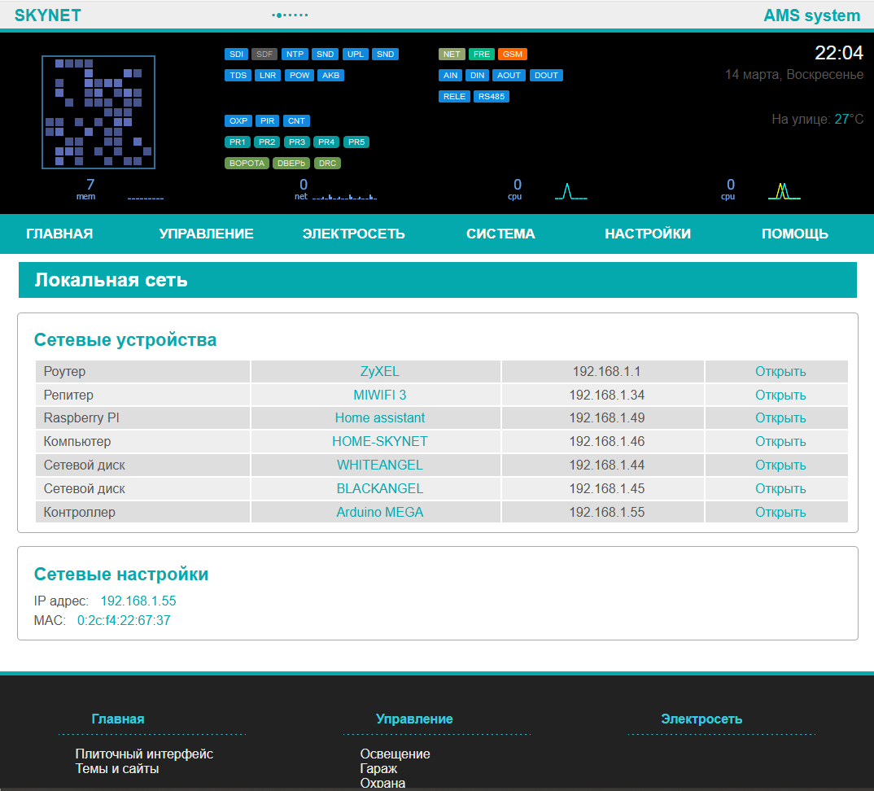Click the WHITEANGEL network disk link

[x=380, y=465]
